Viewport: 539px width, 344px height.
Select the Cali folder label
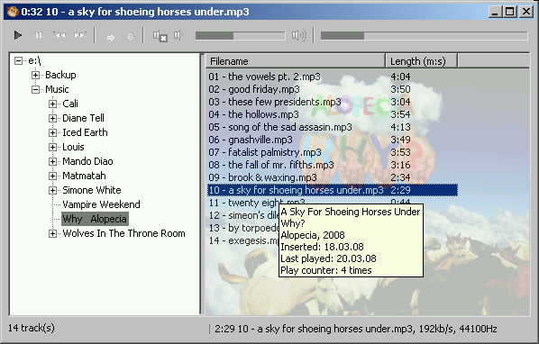click(70, 104)
